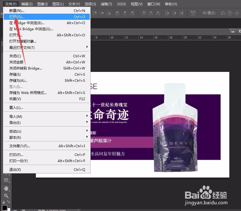Image resolution: width=241 pixels, height=211 pixels.
Task: Choose 置入(L)... menu item
Action: (x=47, y=108)
